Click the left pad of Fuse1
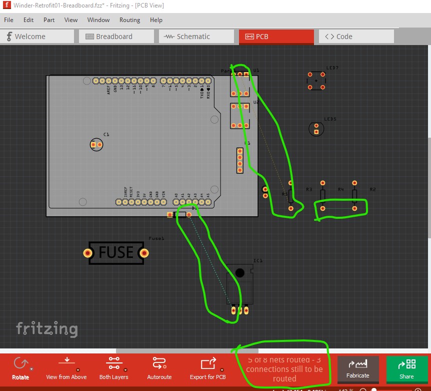 pos(88,253)
